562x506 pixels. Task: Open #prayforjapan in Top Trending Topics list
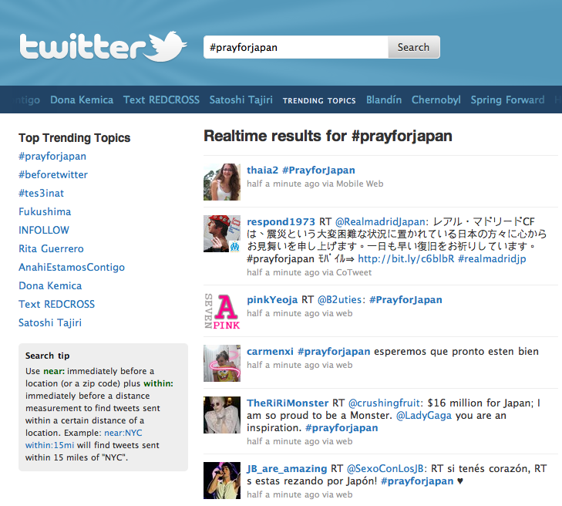tap(52, 157)
